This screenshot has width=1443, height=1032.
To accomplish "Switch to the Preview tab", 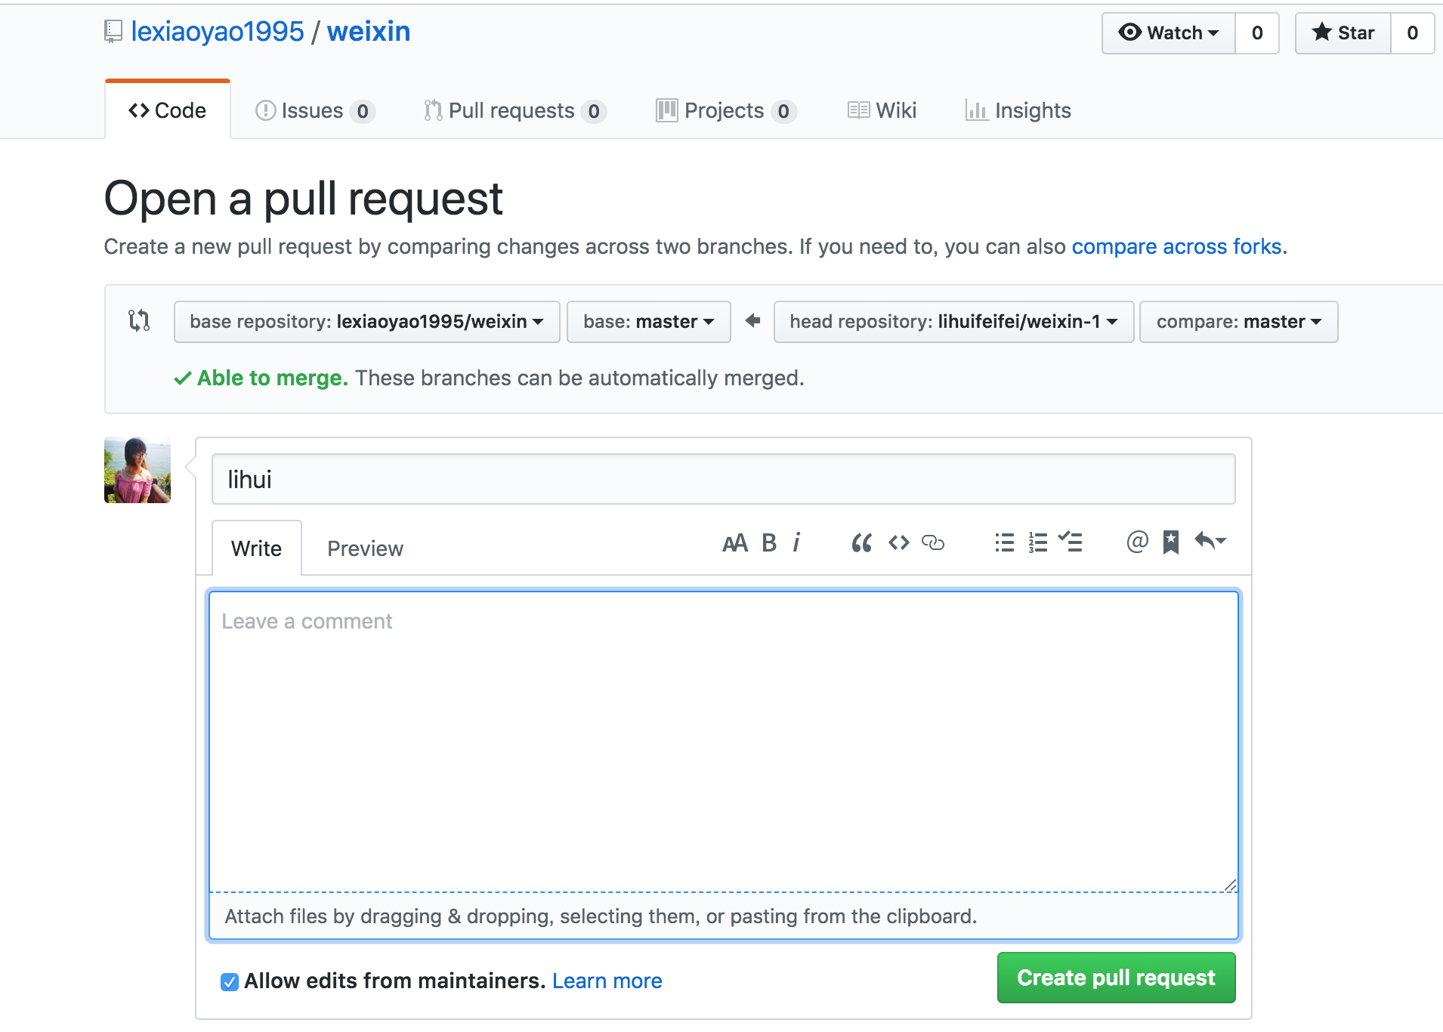I will click(365, 548).
